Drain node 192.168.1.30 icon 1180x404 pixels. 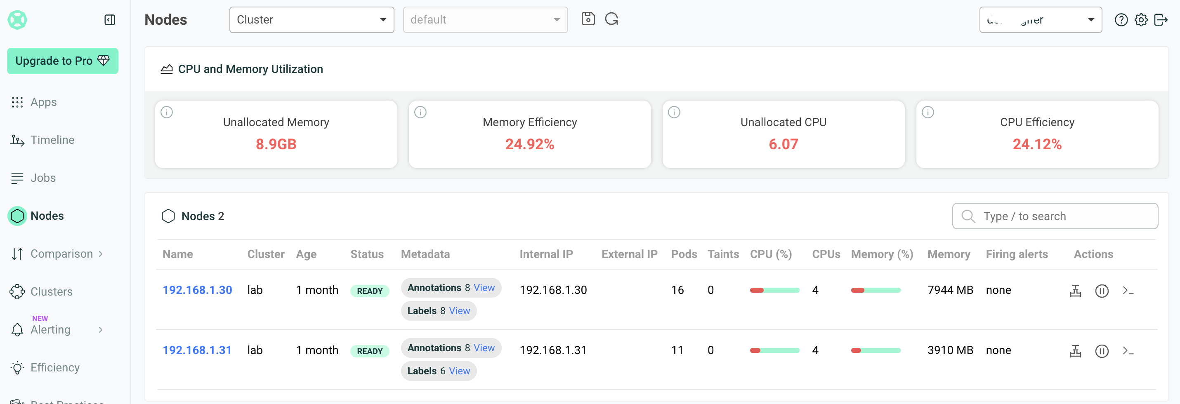1075,291
